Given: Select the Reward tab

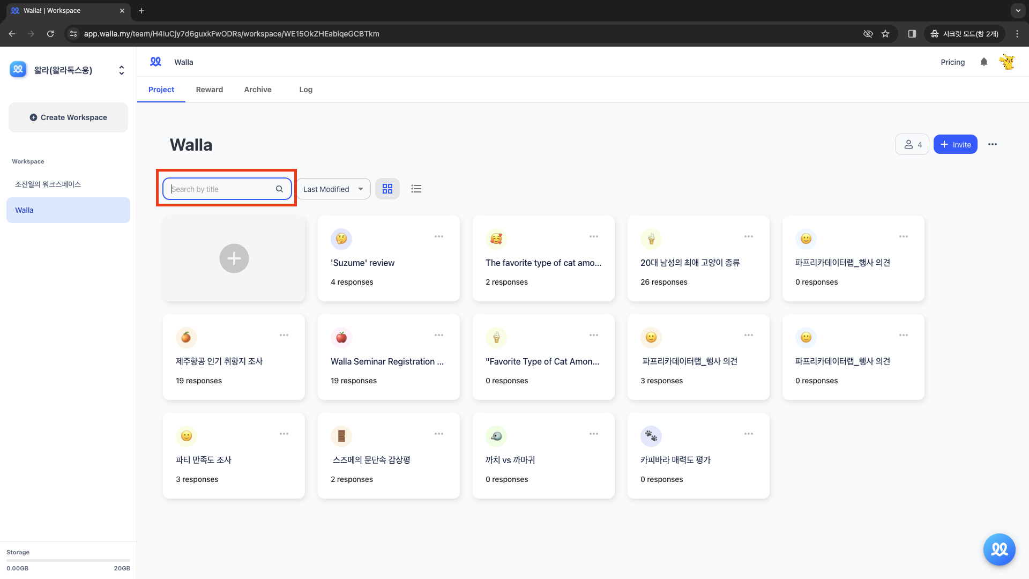Looking at the screenshot, I should (210, 90).
